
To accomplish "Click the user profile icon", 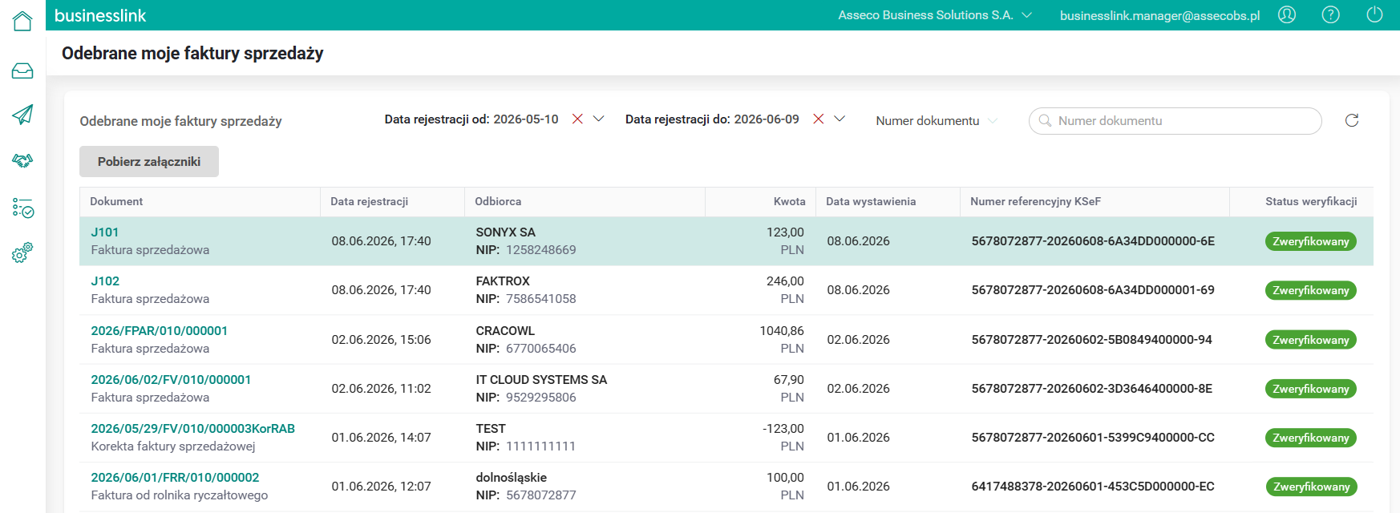I will coord(1287,14).
